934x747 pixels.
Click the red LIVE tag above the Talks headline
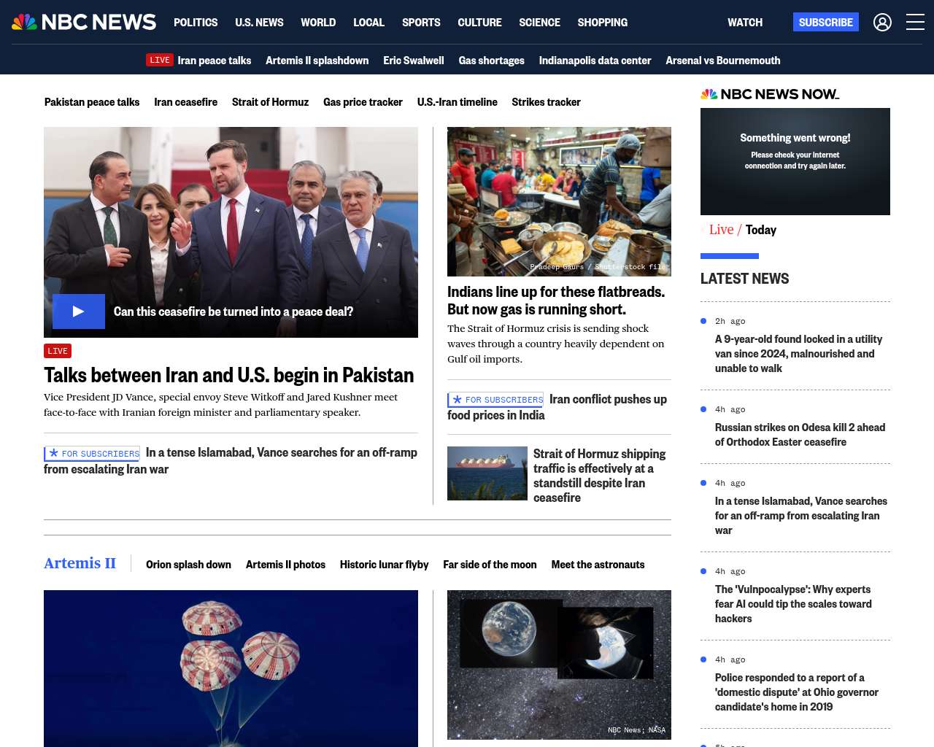click(58, 351)
